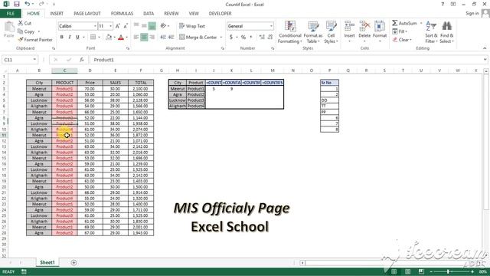Apply comma style
The width and height of the screenshot is (490, 276).
[x=251, y=38]
